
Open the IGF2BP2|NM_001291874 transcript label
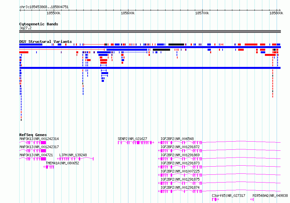click(x=180, y=187)
